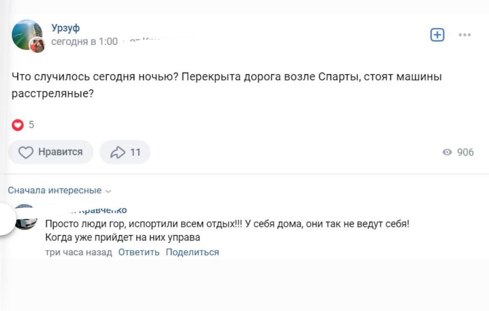Click the small author photo on the avatar
Viewport: 489px width, 311px height.
coord(37,45)
